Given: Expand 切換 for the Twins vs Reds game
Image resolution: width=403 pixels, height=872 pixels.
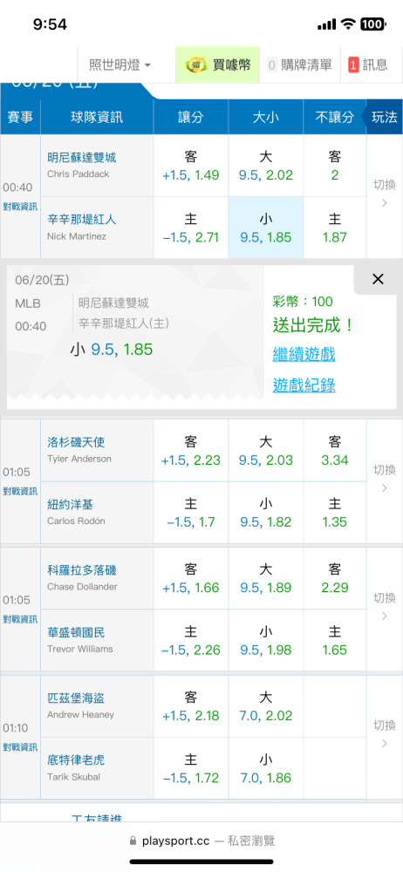Looking at the screenshot, I should [x=385, y=193].
